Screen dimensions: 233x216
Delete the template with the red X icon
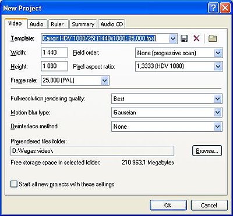point(196,38)
